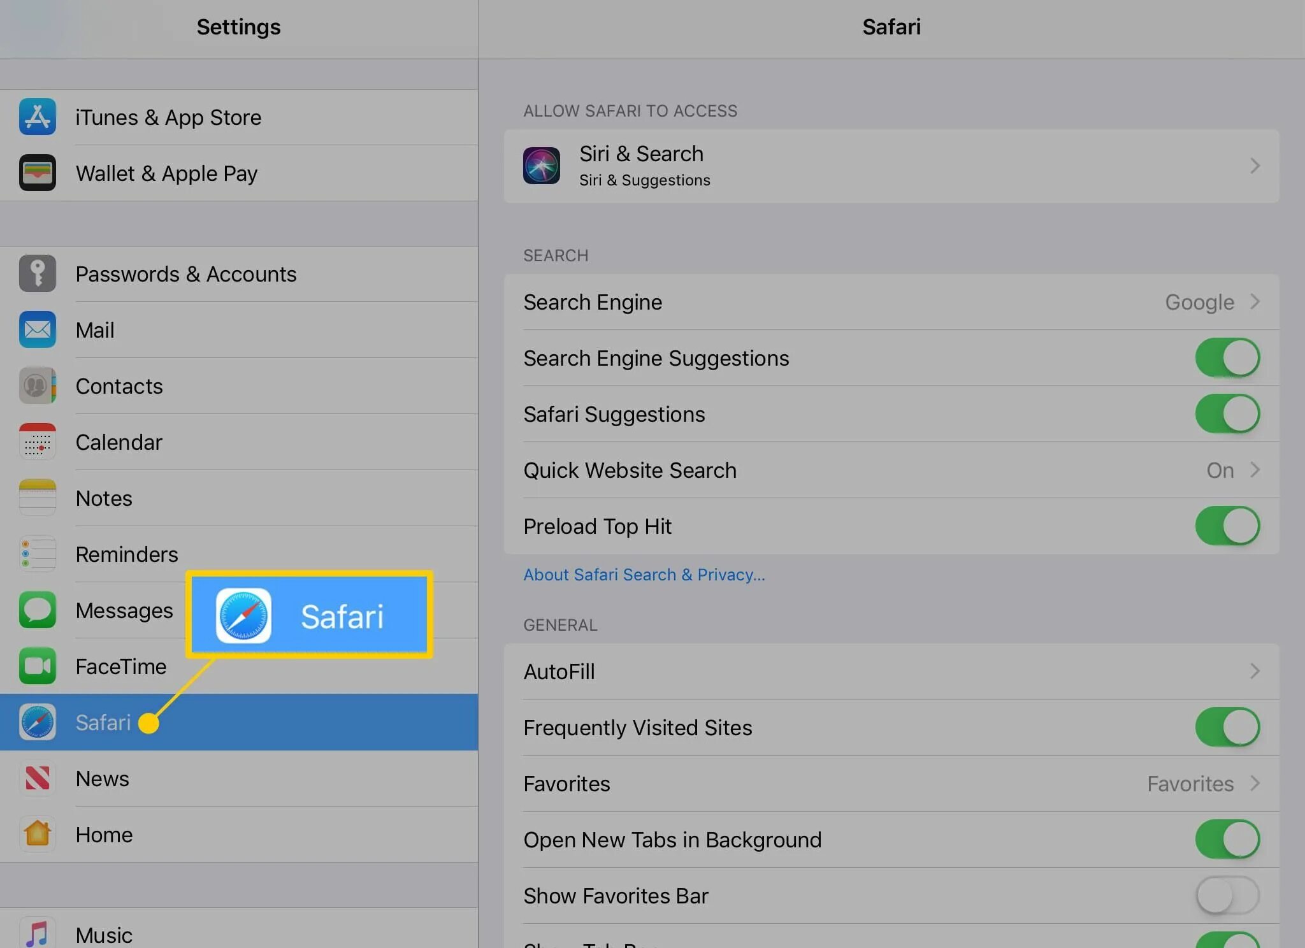1305x948 pixels.
Task: Open the Favorites selection row
Action: (x=891, y=784)
